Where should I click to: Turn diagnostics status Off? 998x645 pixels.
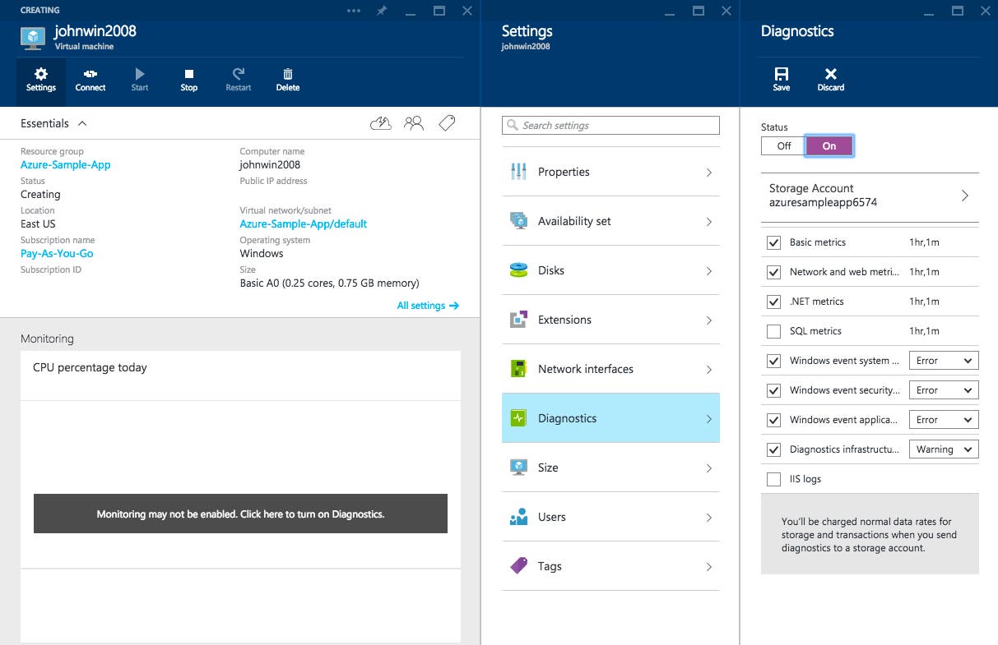tap(781, 145)
